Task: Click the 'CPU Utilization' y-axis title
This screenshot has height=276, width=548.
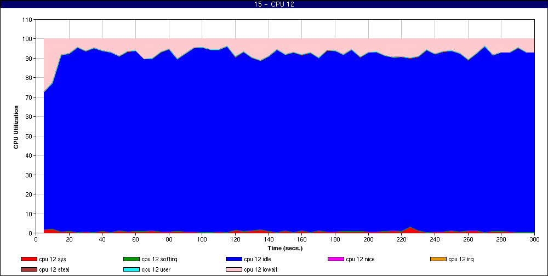Action: [x=16, y=127]
